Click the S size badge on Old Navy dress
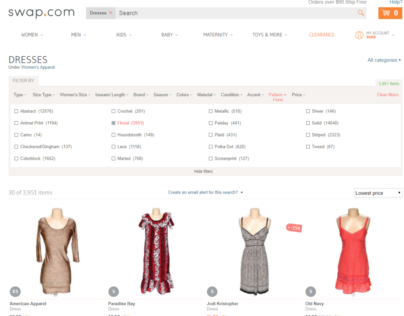Screen dimensions: 404x316 [311, 291]
